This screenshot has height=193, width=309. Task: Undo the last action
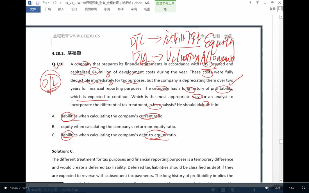pos(45,3)
